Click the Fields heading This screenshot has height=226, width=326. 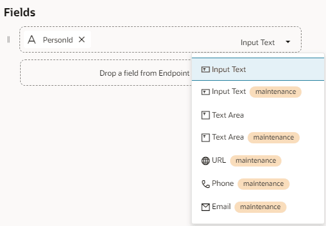click(19, 13)
